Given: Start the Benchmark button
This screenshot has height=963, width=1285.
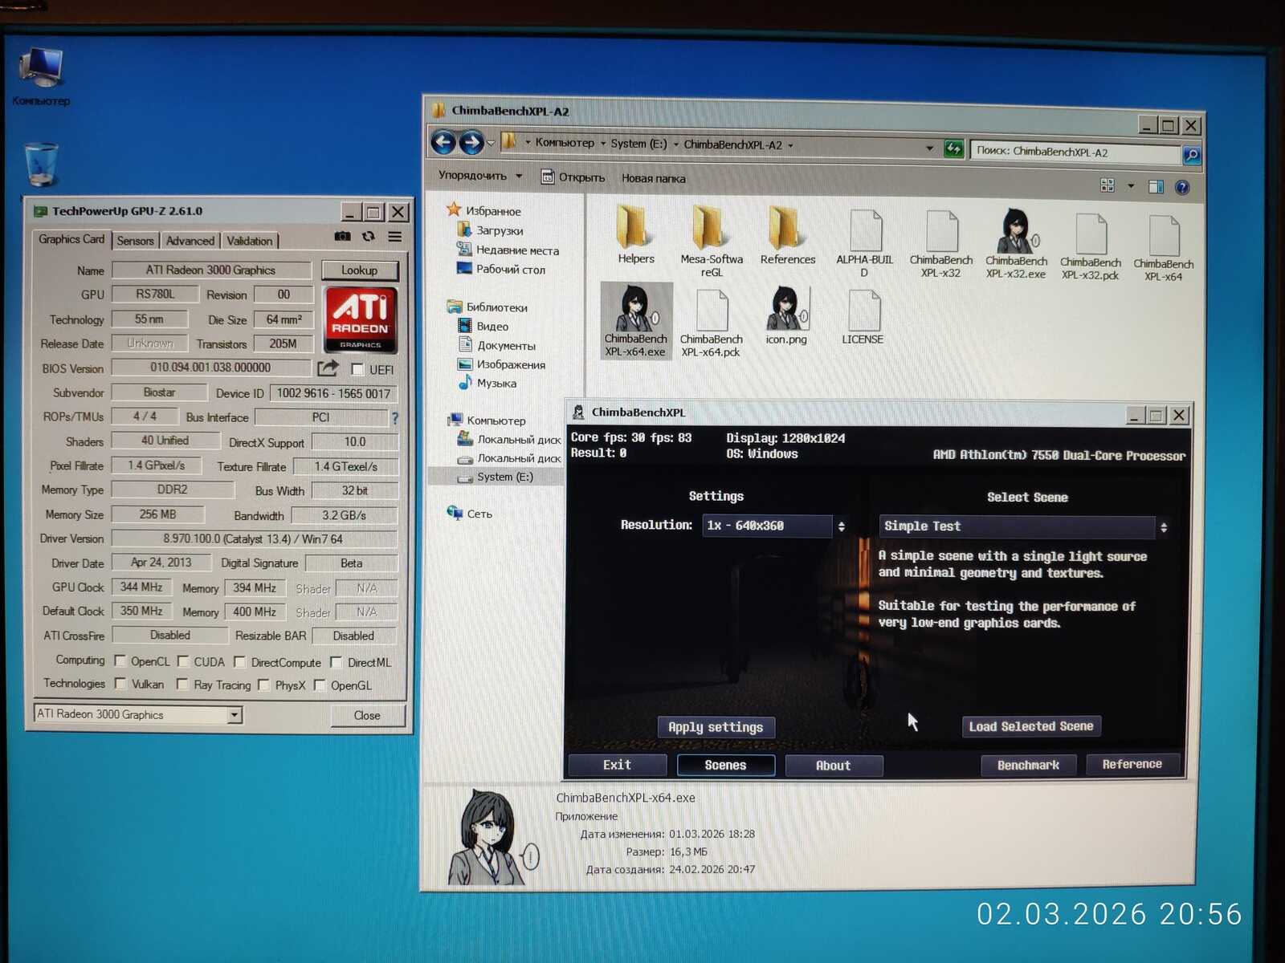Looking at the screenshot, I should click(x=1029, y=766).
